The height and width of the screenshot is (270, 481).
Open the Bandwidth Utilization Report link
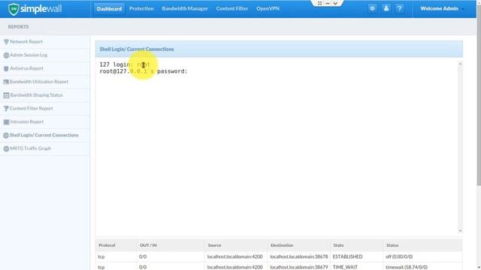click(39, 82)
